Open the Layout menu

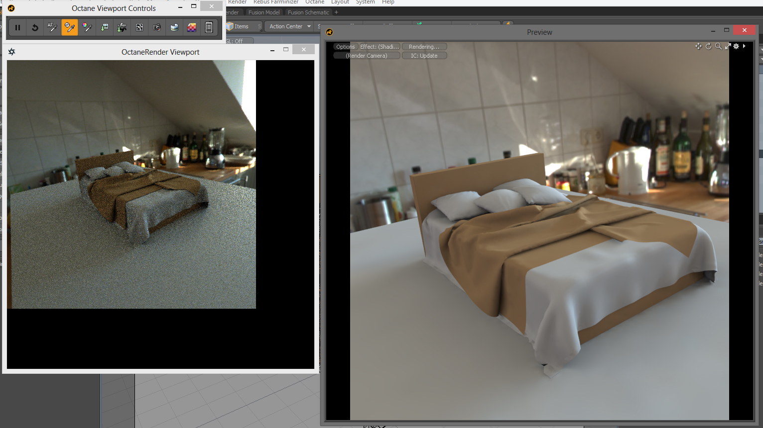point(340,2)
